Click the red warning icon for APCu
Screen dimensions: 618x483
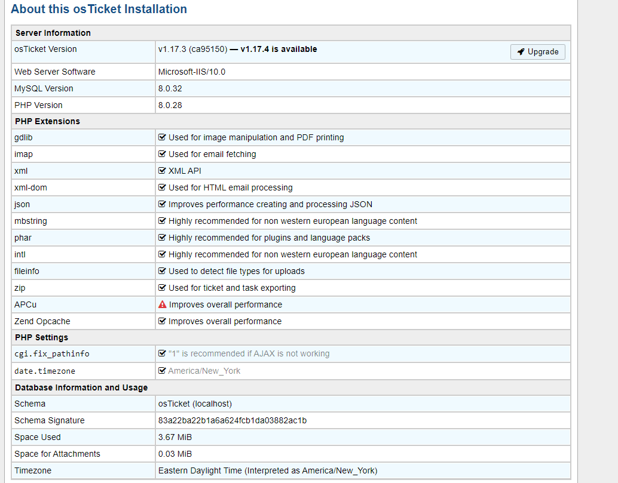(x=163, y=304)
